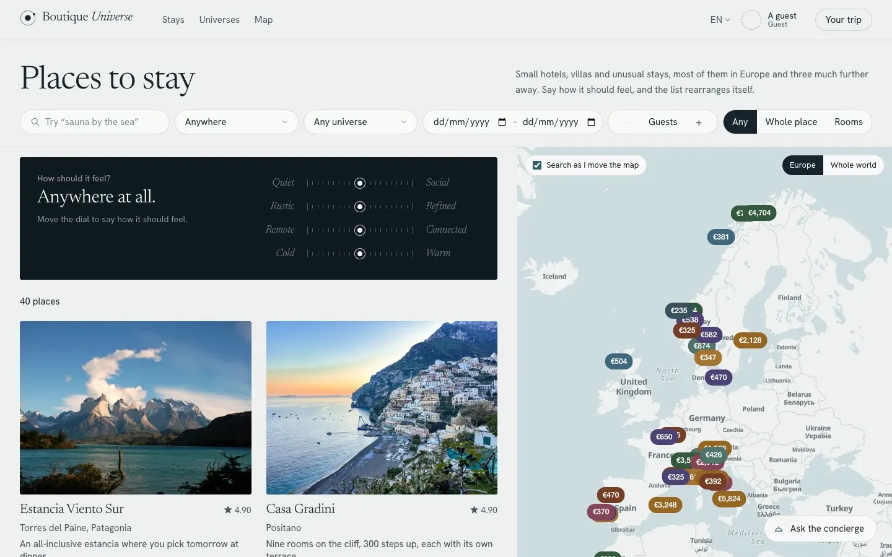Open the Map nav item

point(263,20)
